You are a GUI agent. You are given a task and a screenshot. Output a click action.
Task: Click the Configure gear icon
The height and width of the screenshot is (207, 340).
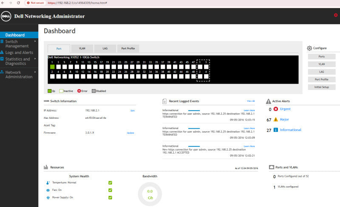pos(309,48)
